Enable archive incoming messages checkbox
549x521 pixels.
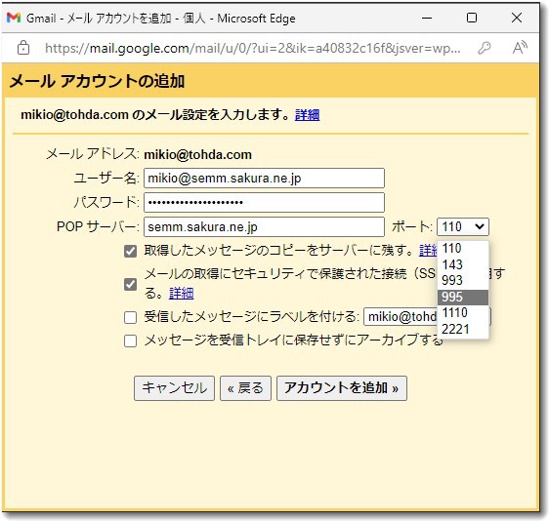[x=130, y=341]
